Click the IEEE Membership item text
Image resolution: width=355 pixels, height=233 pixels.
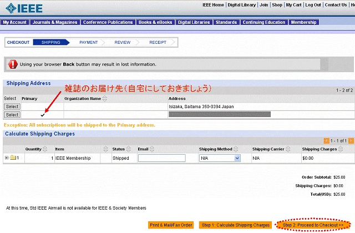73,158
